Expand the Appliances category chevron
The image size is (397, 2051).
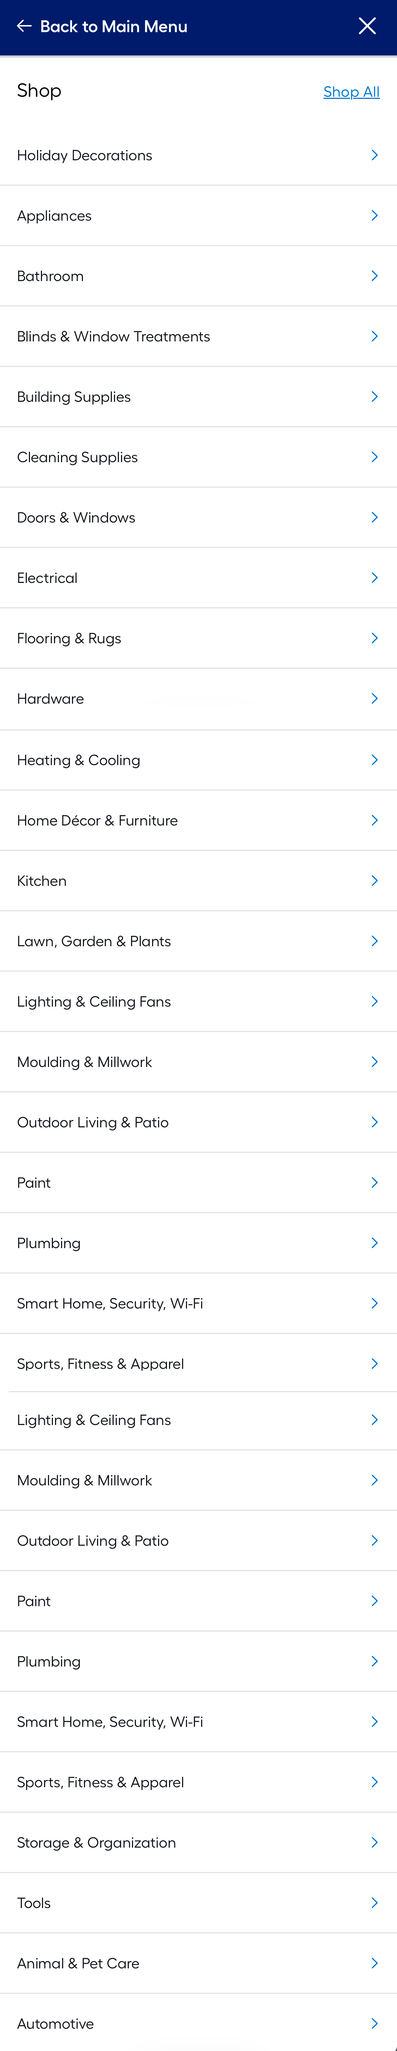point(374,215)
